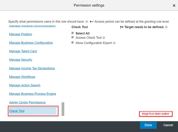
Task: Select Manage Income Tax Declarations
Action: (32, 68)
